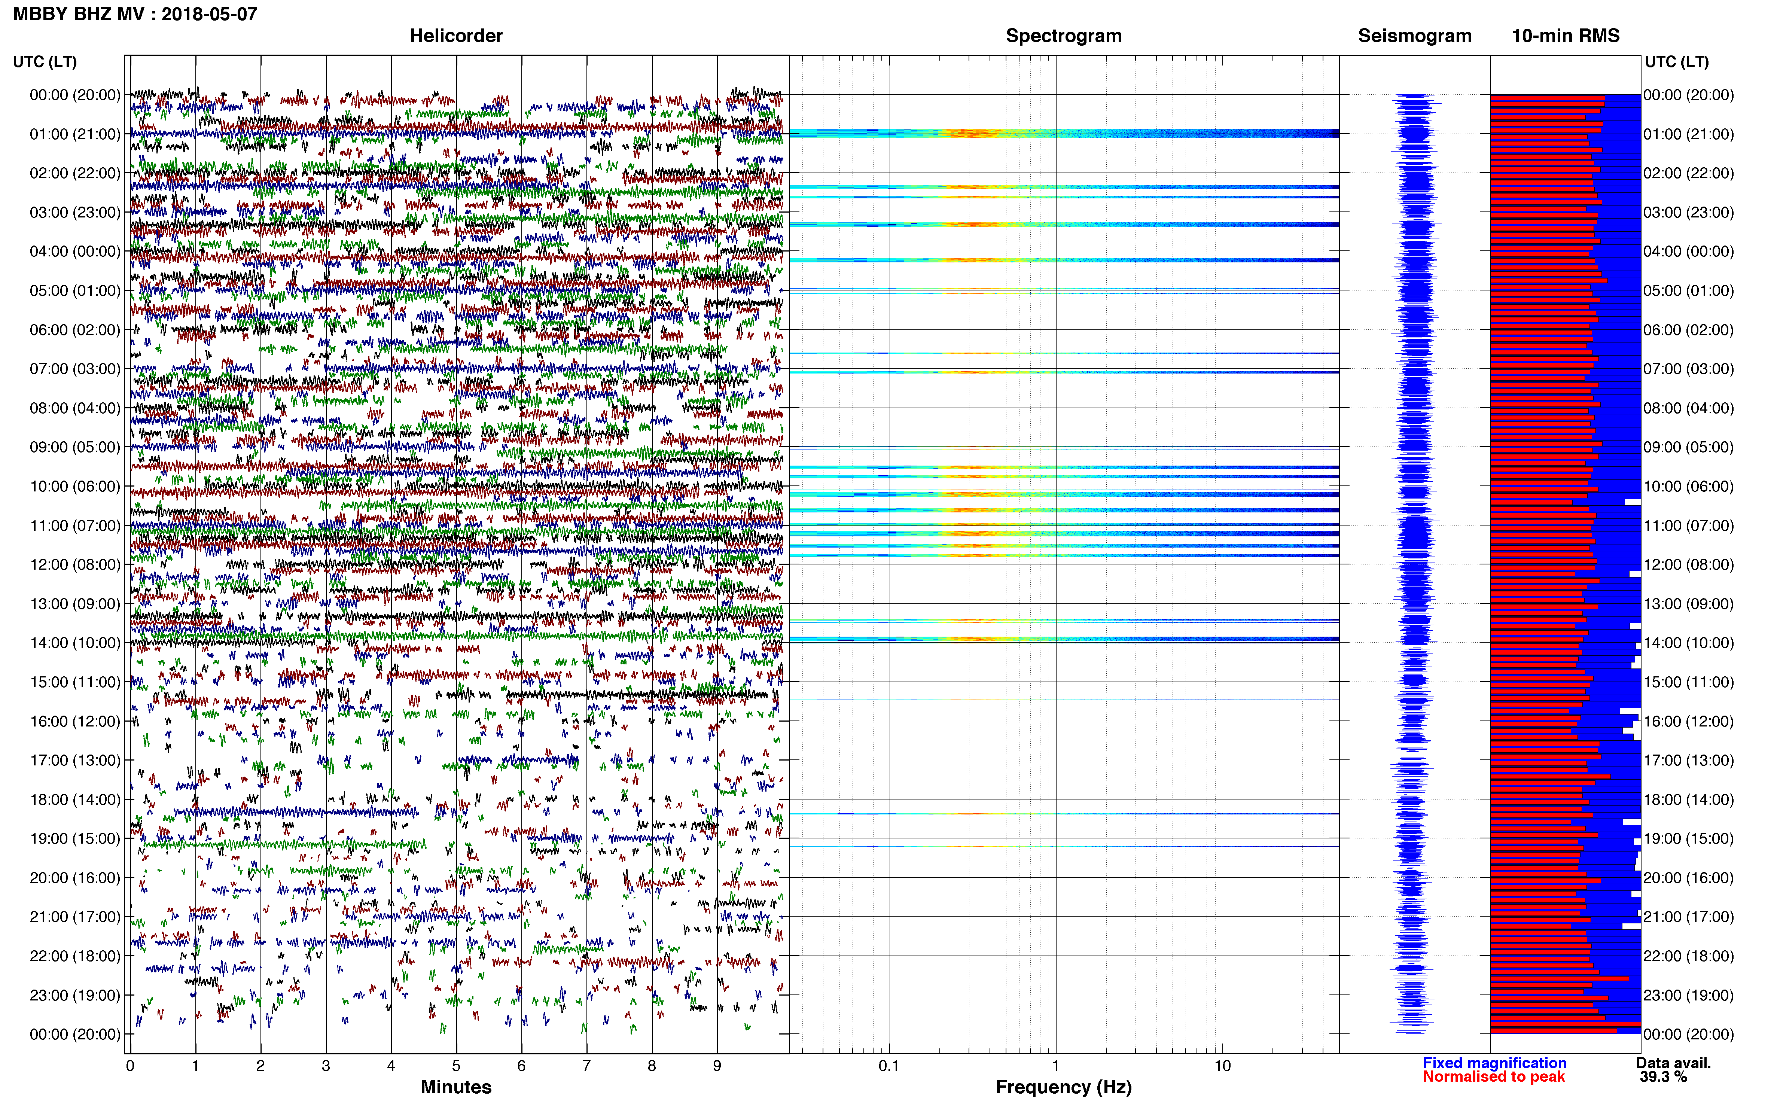
Task: Click the right '01:00 (21:00)' time label
Action: click(x=1688, y=134)
